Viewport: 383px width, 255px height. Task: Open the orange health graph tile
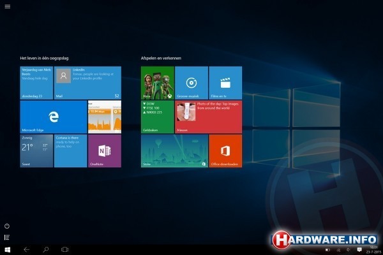104,116
